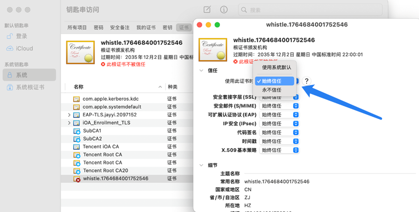Click the EAP-TLS.jayyi.2097152 certificate icon
This screenshot has height=212, width=419.
[77, 115]
